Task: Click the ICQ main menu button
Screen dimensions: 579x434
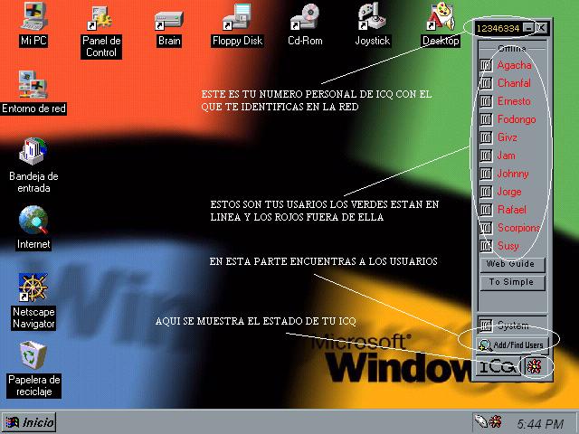Action: [x=498, y=366]
